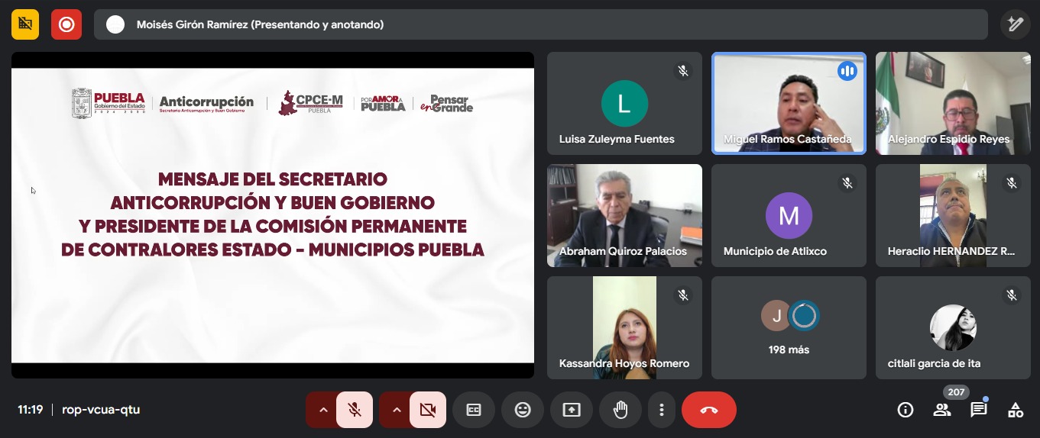Click the yellow captions-off icon at top left
Viewport: 1040px width, 438px height.
coord(25,24)
